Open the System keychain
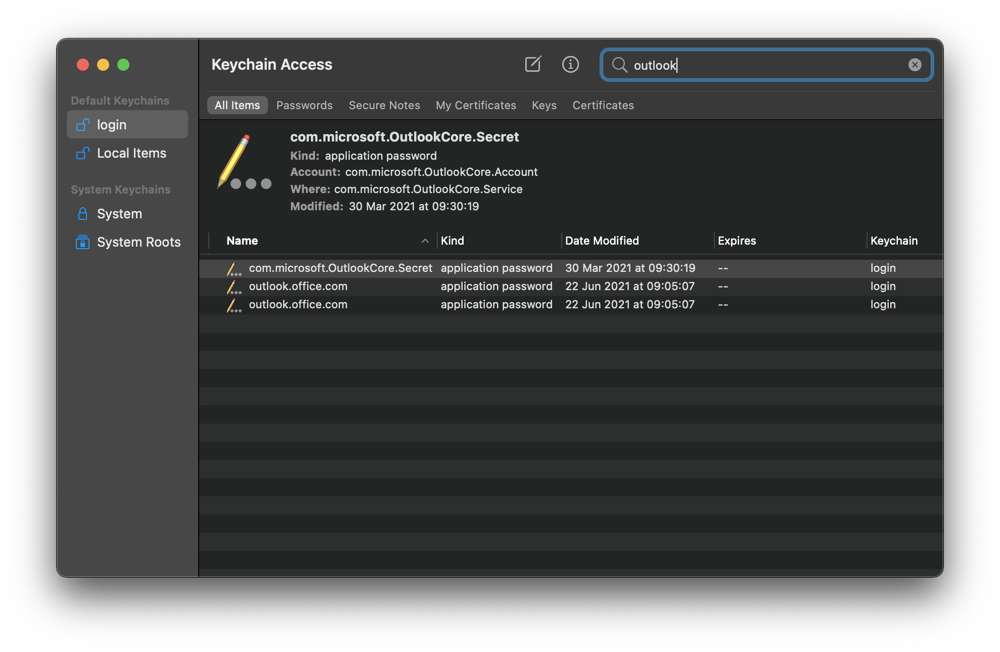The width and height of the screenshot is (1000, 652). (127, 213)
